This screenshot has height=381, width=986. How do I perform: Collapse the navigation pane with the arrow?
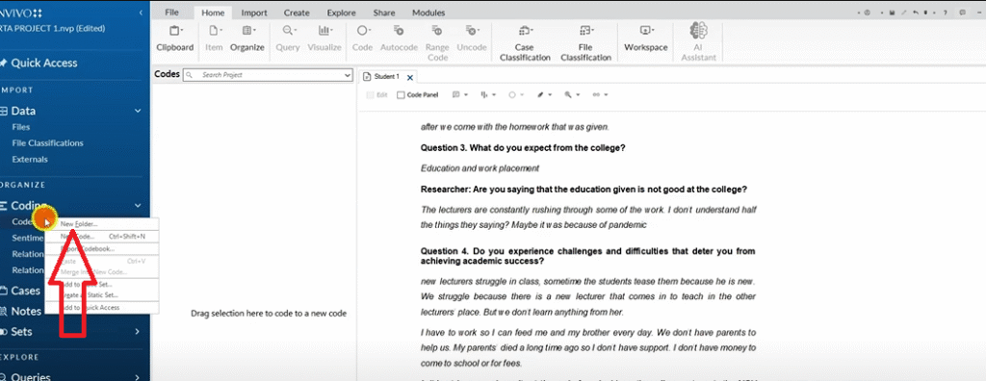(x=141, y=13)
